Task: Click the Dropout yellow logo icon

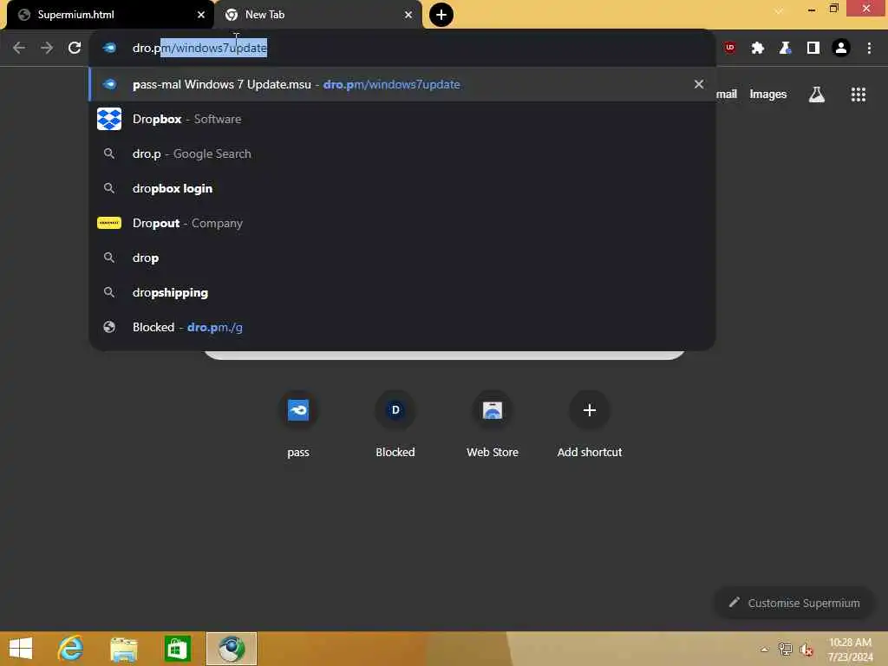Action: coord(109,223)
